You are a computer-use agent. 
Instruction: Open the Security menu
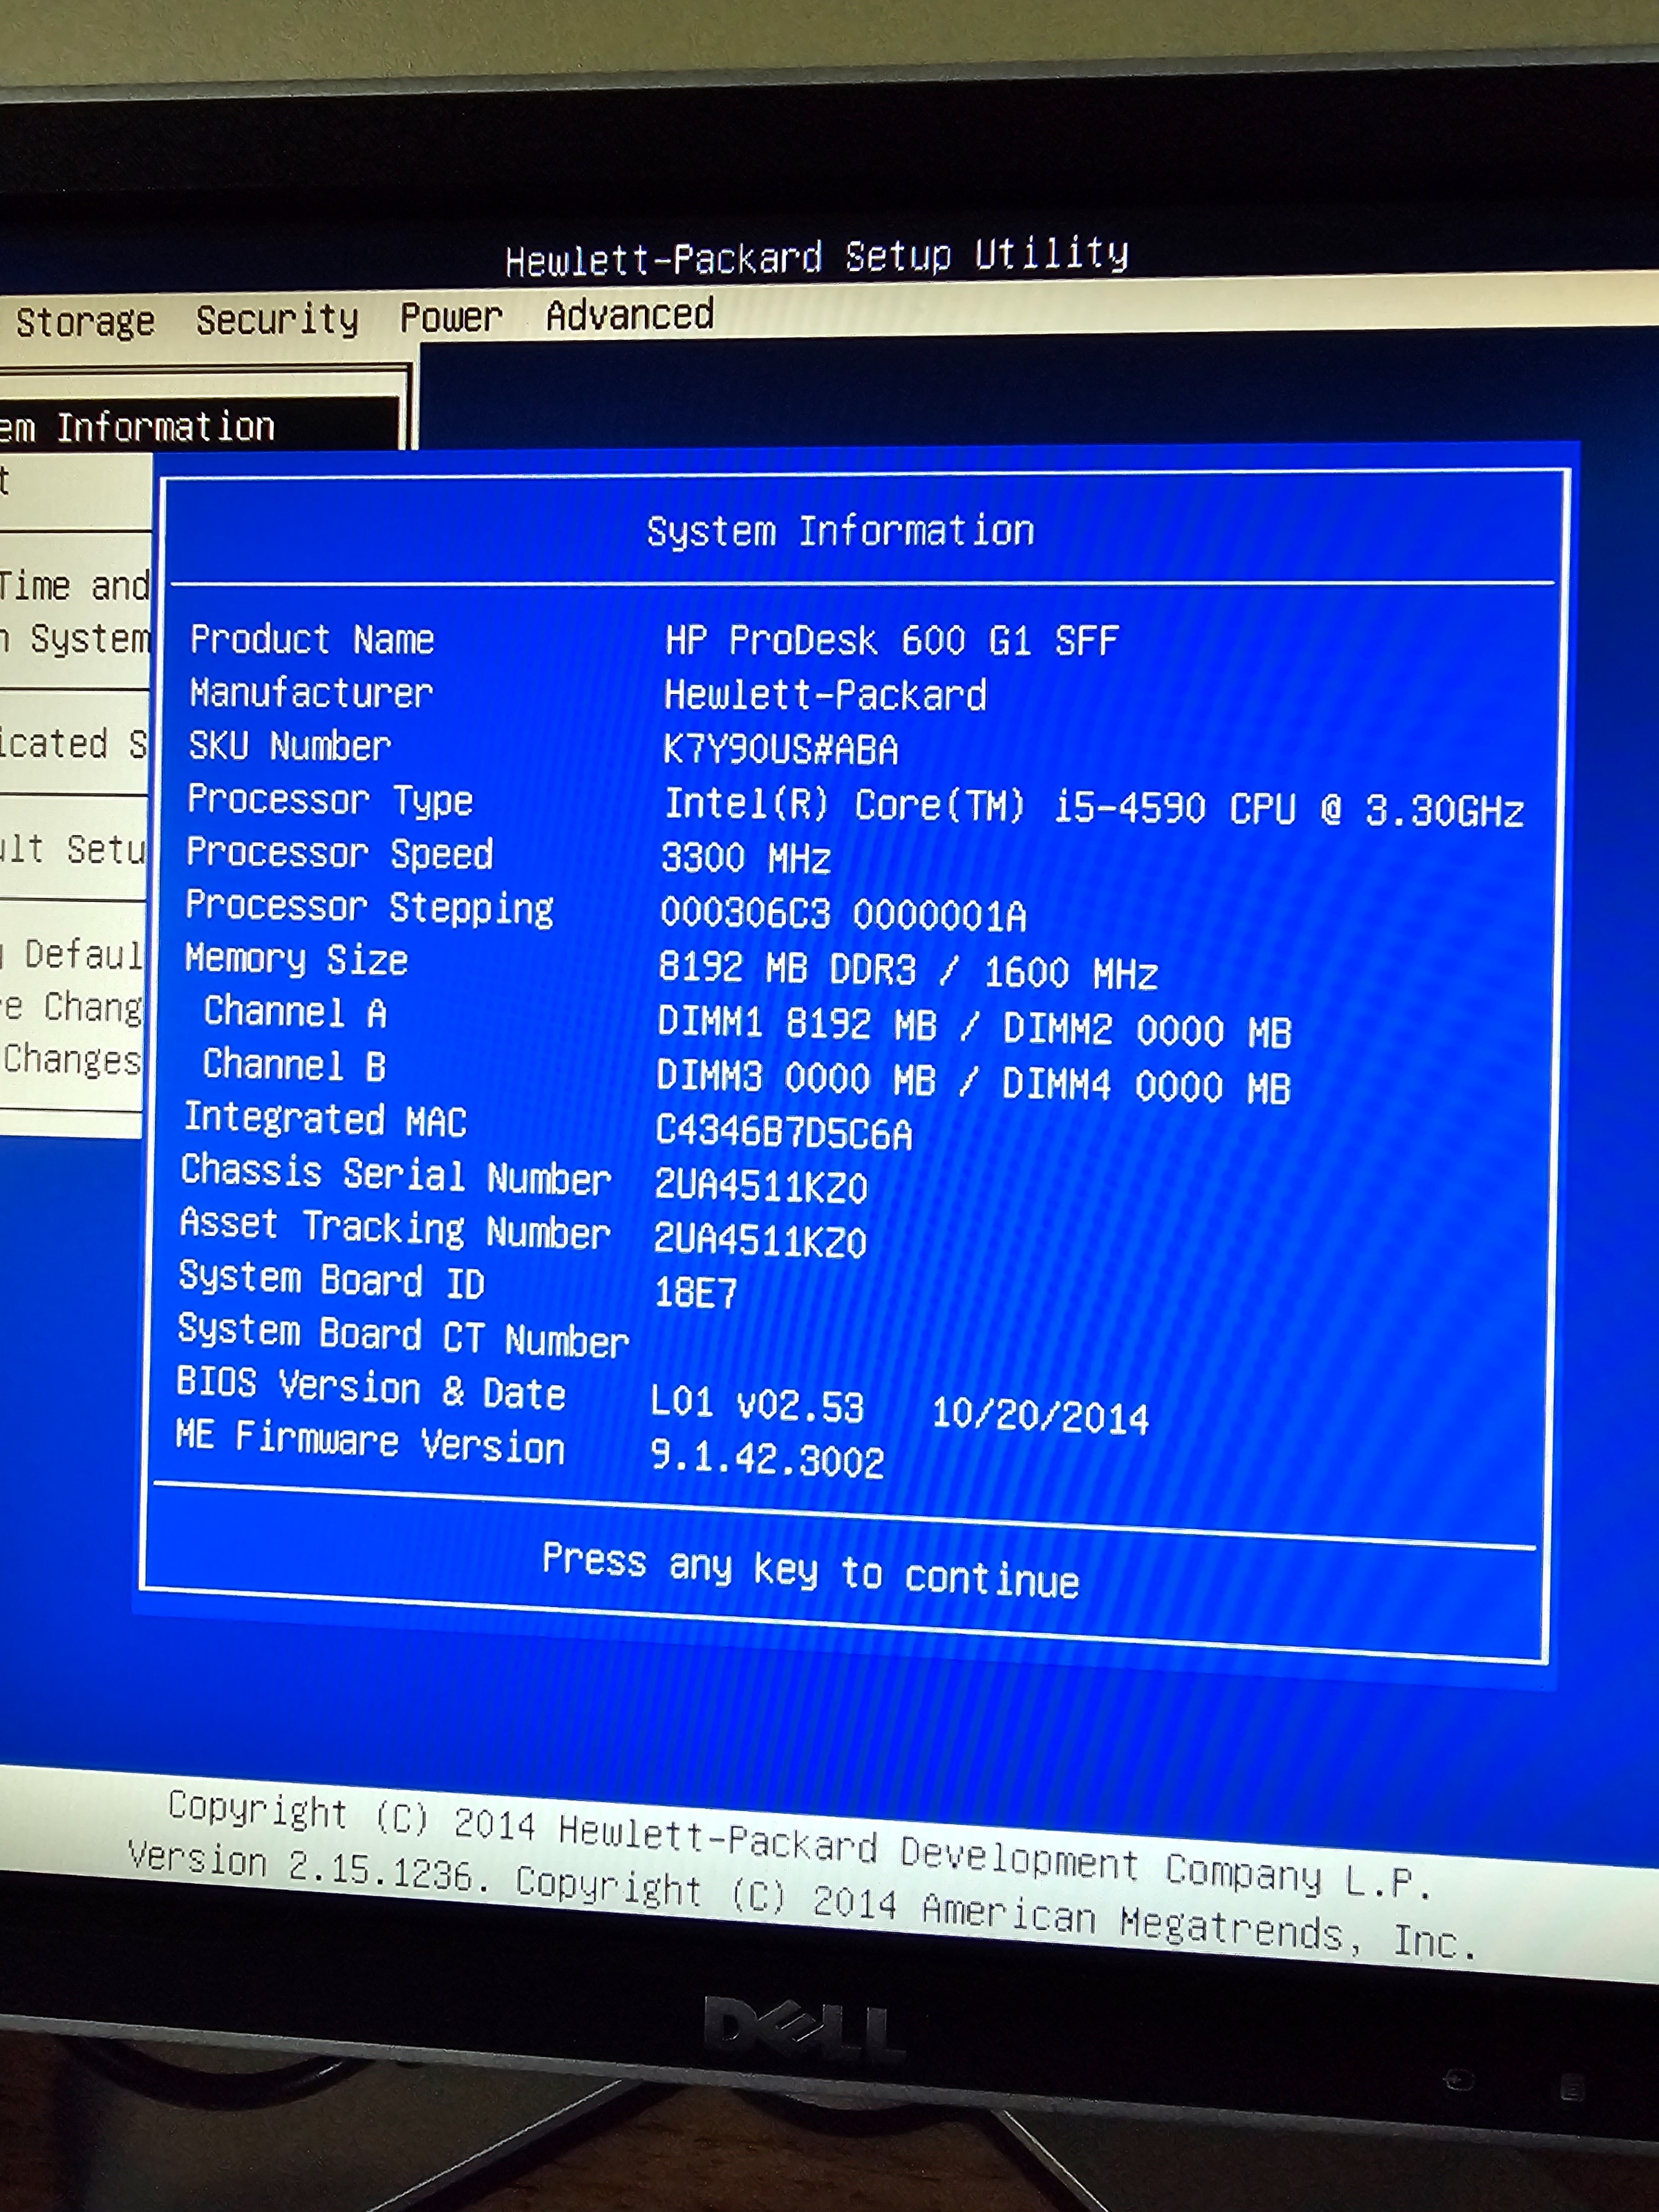(277, 319)
